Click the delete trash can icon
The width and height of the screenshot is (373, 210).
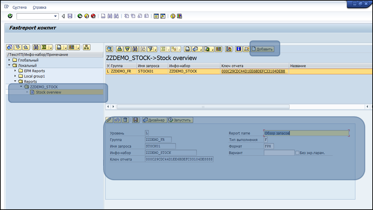click(125, 120)
